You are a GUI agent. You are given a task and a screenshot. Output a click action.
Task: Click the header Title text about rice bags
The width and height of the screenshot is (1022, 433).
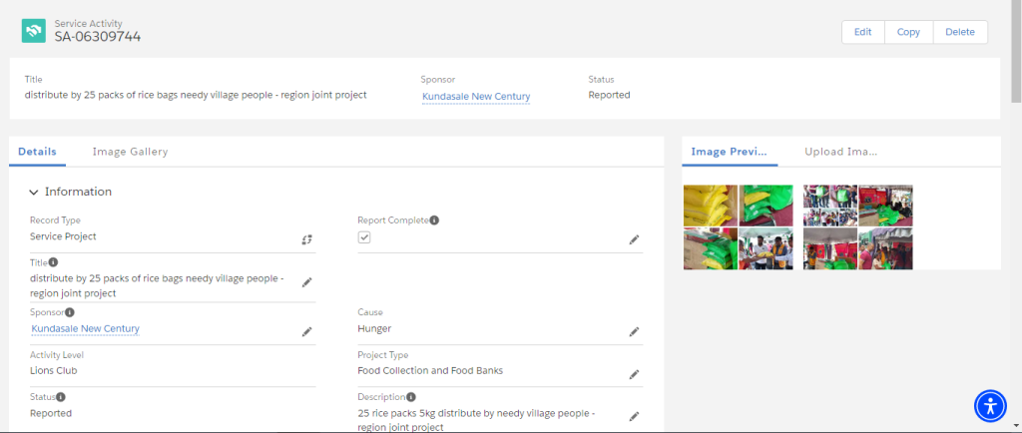click(196, 95)
